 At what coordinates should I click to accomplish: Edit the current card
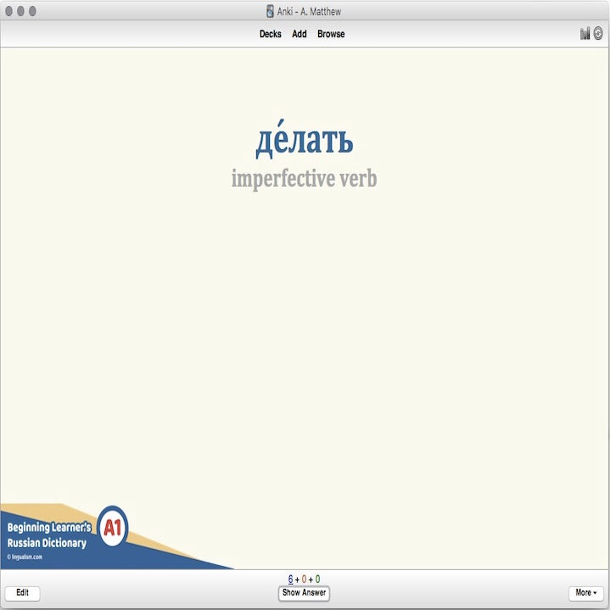click(x=22, y=593)
